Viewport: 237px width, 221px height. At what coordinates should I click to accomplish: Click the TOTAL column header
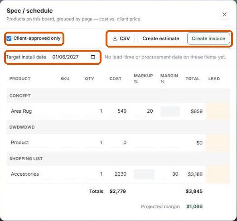[193, 79]
